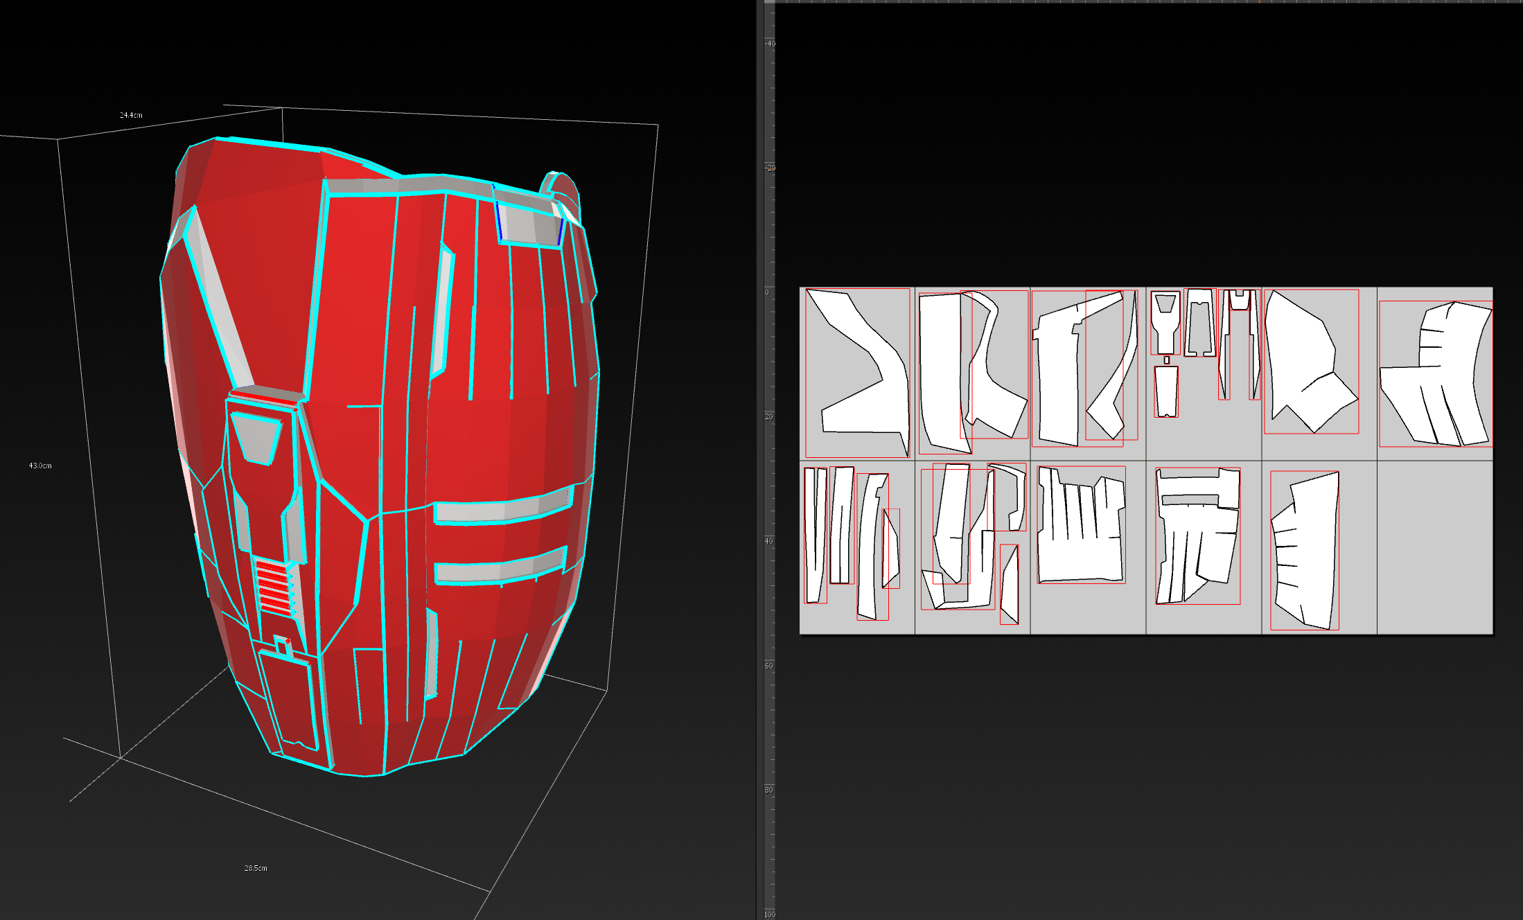Select the 24.4cm width dimension label
The height and width of the screenshot is (920, 1523).
point(131,115)
